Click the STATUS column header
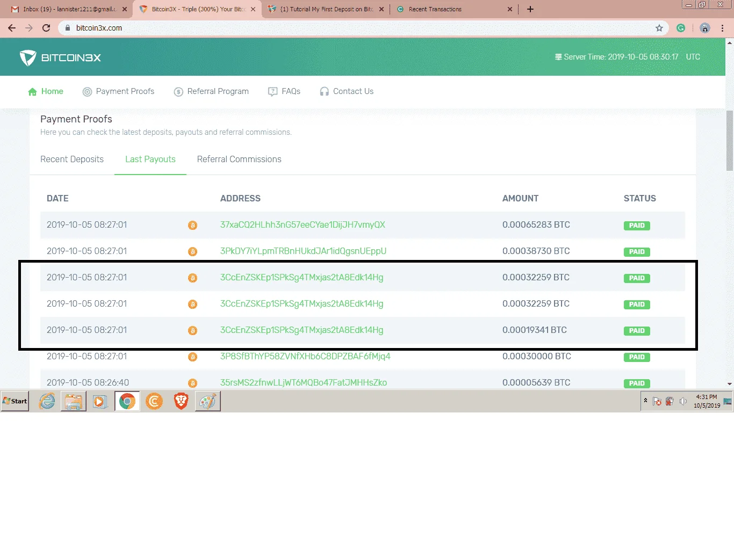 (x=640, y=198)
